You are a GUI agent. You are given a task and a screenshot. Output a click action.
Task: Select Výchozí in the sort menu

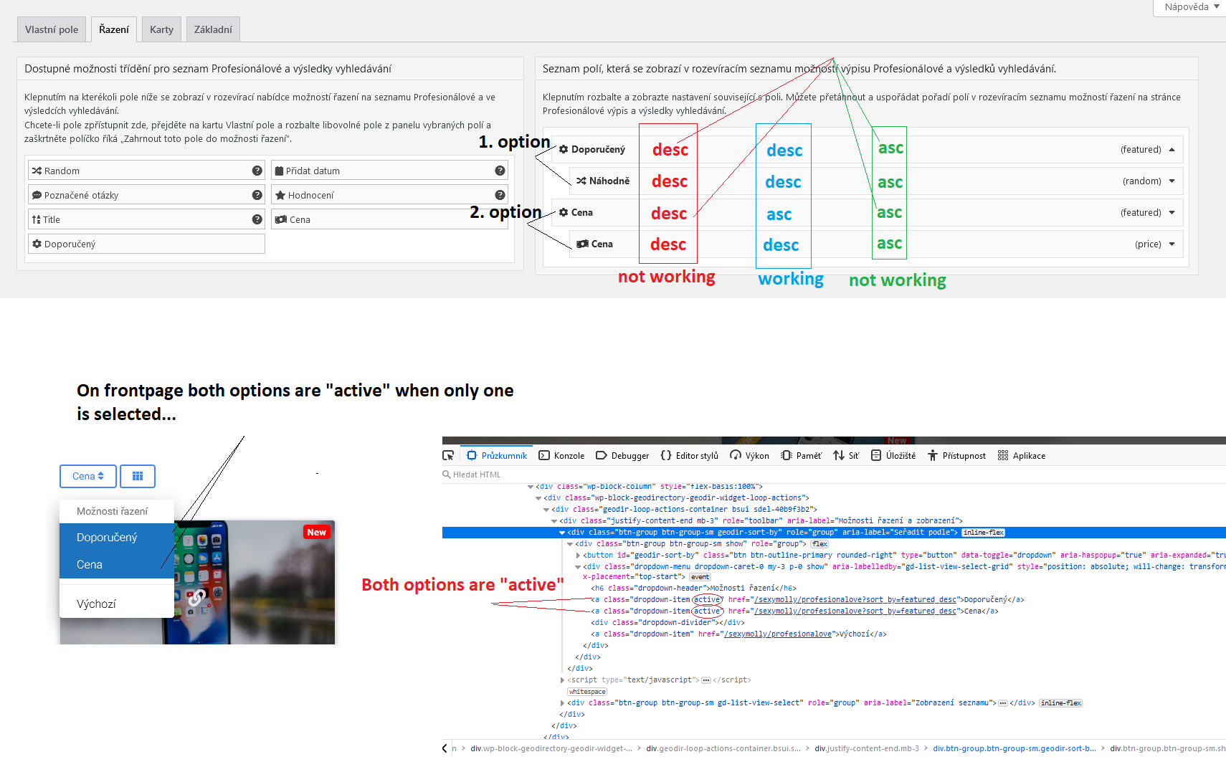[117, 604]
